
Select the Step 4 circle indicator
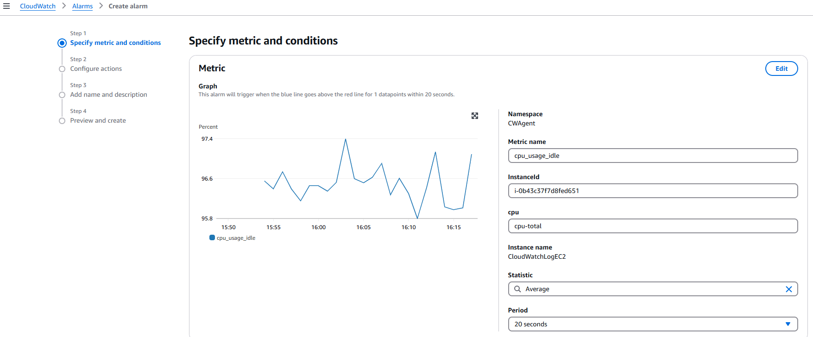click(x=62, y=121)
